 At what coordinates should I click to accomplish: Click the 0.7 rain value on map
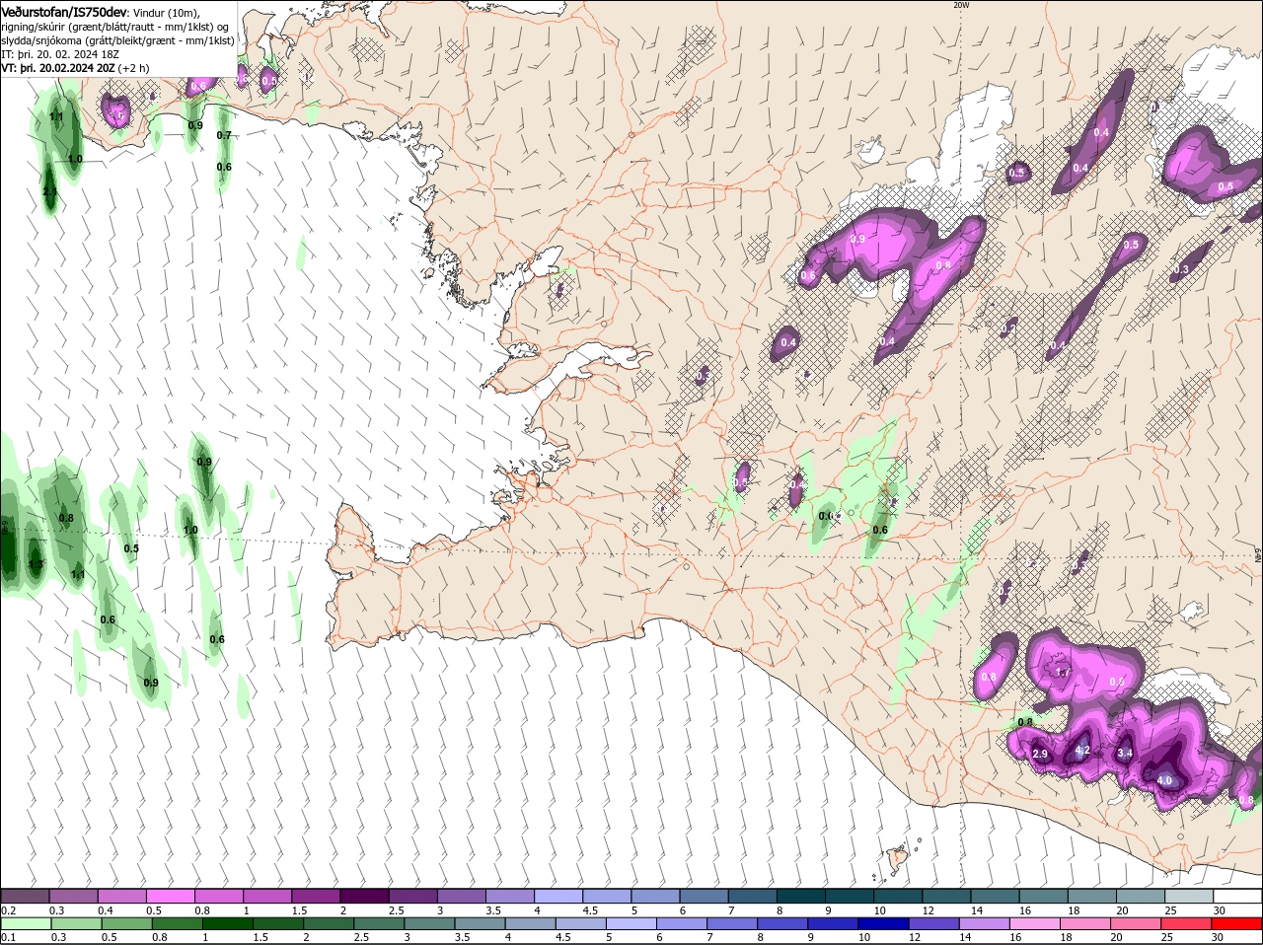coord(224,136)
